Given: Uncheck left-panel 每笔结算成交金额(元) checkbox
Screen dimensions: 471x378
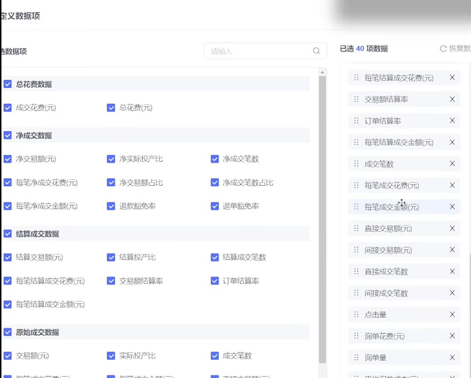Looking at the screenshot, I should 8,304.
